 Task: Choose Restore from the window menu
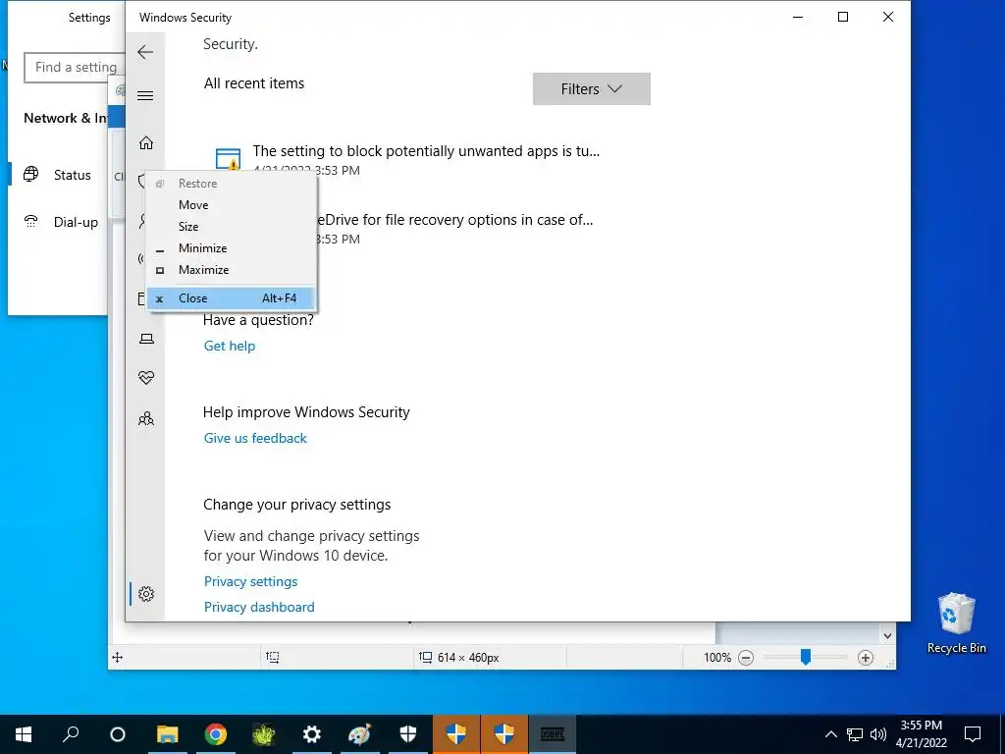[x=231, y=184]
